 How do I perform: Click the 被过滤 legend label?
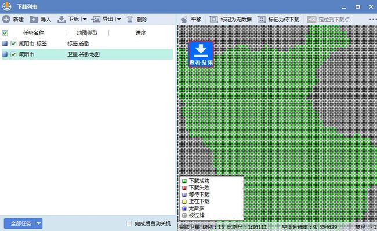(x=197, y=215)
